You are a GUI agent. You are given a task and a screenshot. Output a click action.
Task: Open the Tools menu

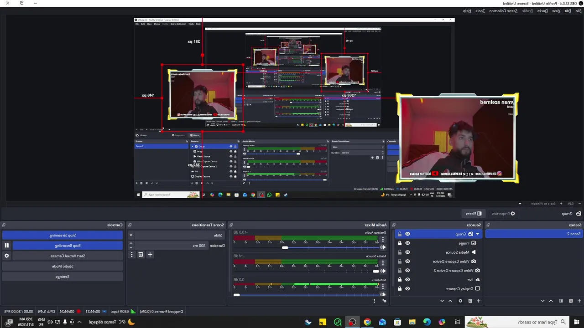(480, 11)
